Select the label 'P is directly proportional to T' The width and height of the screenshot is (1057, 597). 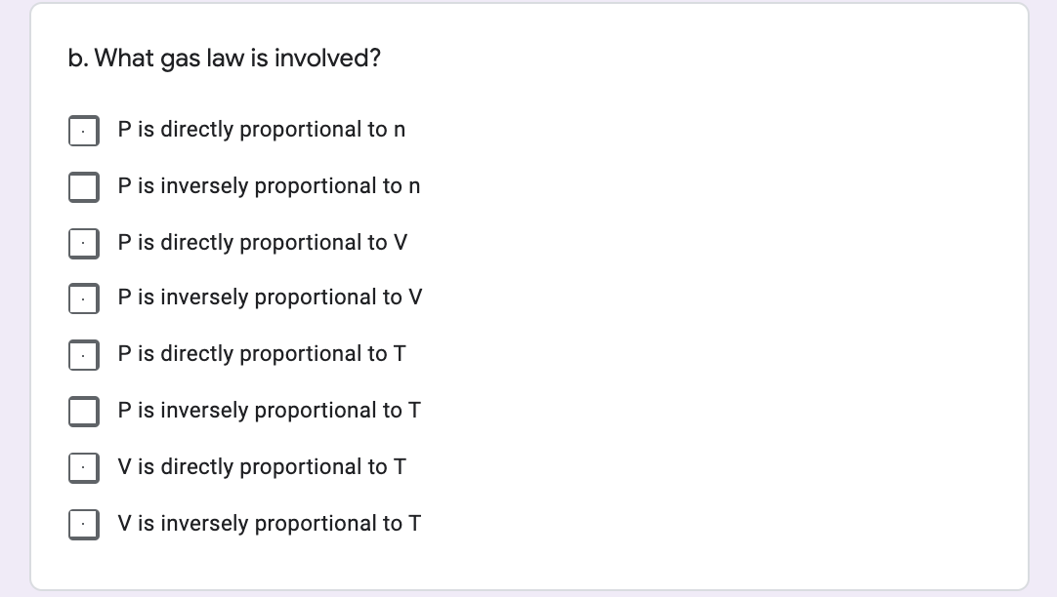tap(262, 354)
